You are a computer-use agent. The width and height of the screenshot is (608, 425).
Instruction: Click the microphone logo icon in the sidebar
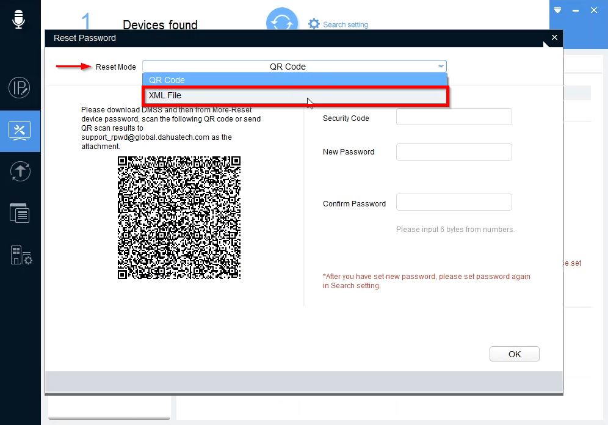(18, 19)
